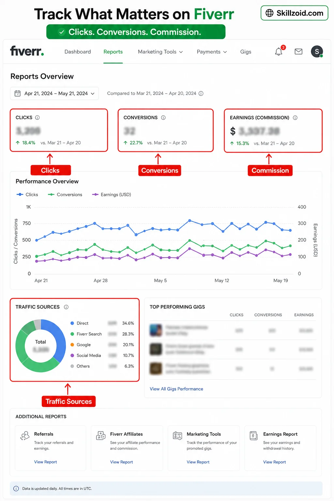Click the Fiverr logo
This screenshot has width=334, height=501.
coord(27,51)
